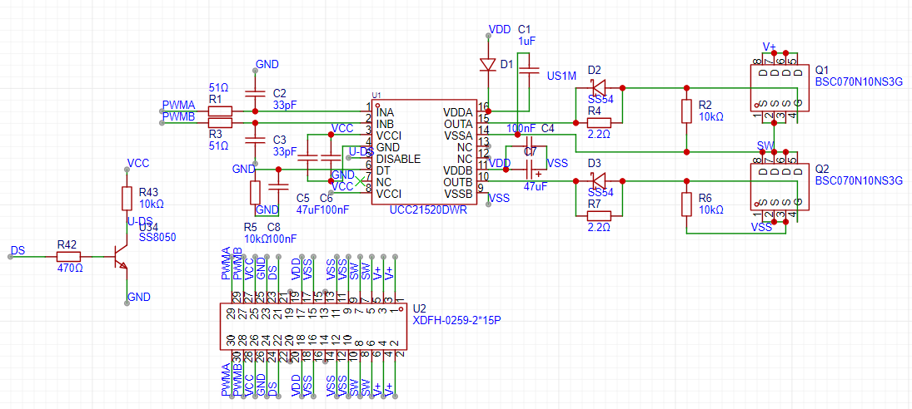Select diode D1 symbol below VDD
912x409 pixels.
pos(489,64)
